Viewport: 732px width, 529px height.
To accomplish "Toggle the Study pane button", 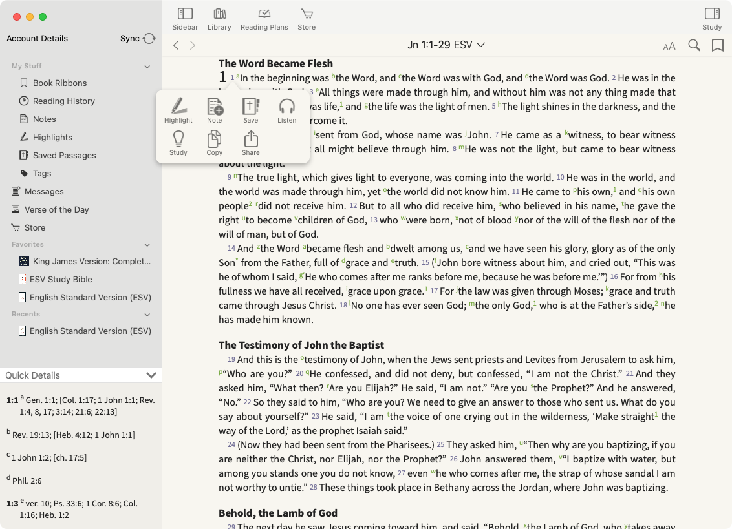I will tap(712, 19).
